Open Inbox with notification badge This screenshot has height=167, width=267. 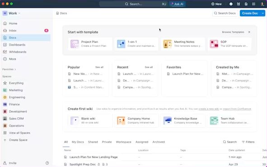[26, 31]
